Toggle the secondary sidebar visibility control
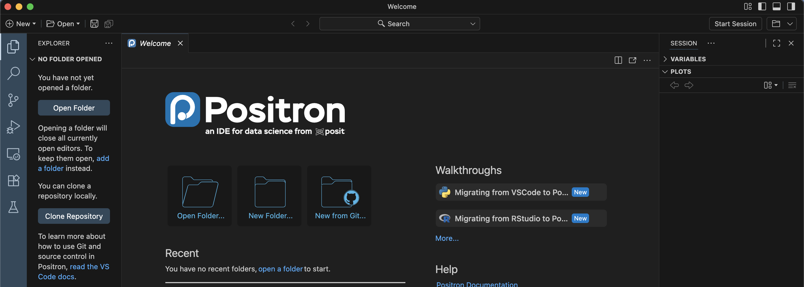Screen dimensions: 804x287 pos(791,6)
